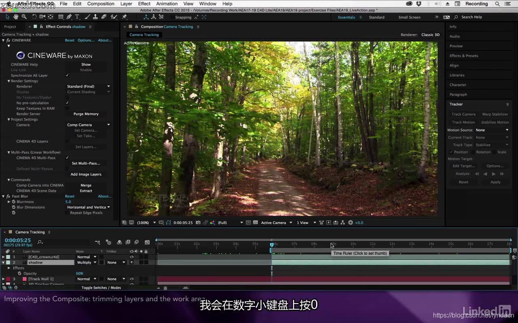Click the Draft 3D icon in timeline

[x=108, y=242]
